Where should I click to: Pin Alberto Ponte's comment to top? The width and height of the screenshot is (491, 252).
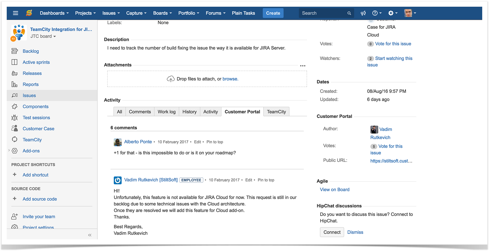215,142
